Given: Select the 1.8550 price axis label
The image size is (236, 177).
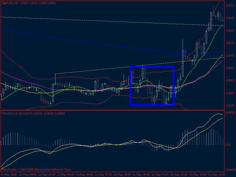Looking at the screenshot, I should (230, 93).
